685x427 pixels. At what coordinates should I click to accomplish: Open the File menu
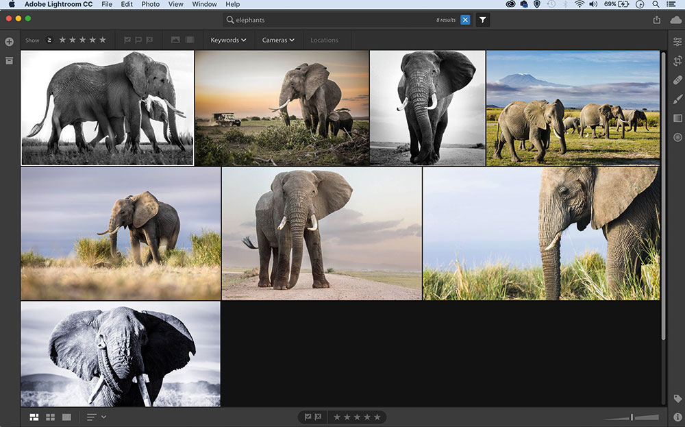pos(107,4)
